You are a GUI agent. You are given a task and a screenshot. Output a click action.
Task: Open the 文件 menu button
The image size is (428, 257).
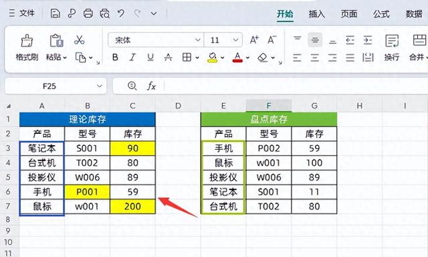click(22, 13)
